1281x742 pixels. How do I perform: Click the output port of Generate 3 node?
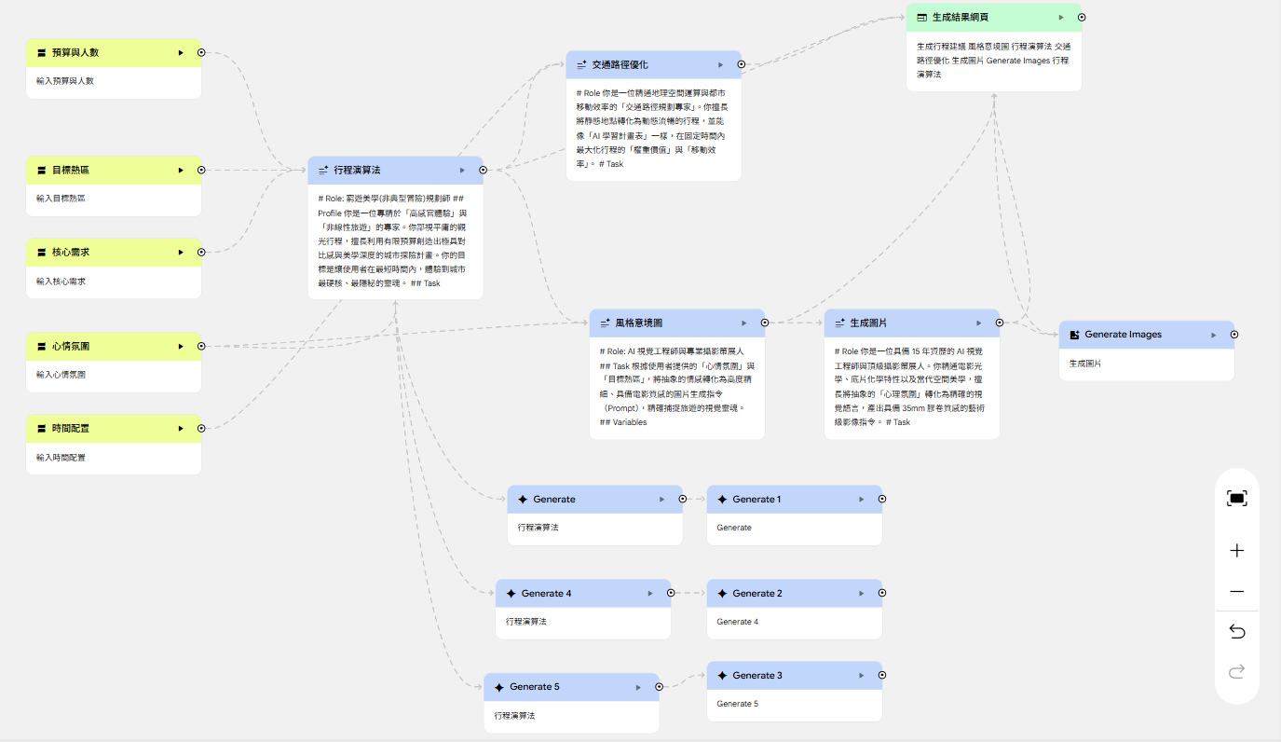[x=882, y=675]
